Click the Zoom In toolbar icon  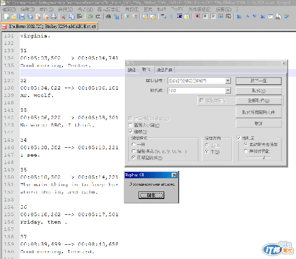(127, 17)
